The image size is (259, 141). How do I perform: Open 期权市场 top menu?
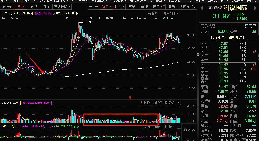tap(80, 1)
